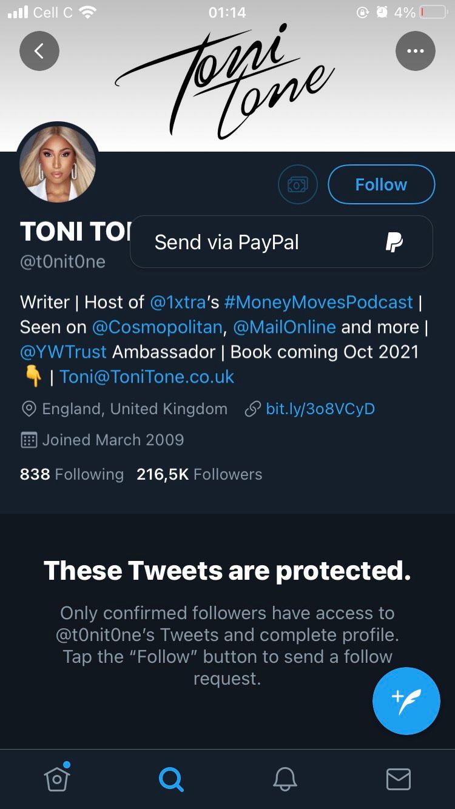Tap the location pin icon
The height and width of the screenshot is (809, 455).
point(29,409)
